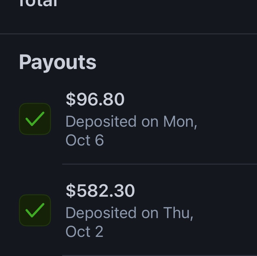Image resolution: width=257 pixels, height=256 pixels.
Task: Click the divider between the two payouts
Action: [x=159, y=164]
